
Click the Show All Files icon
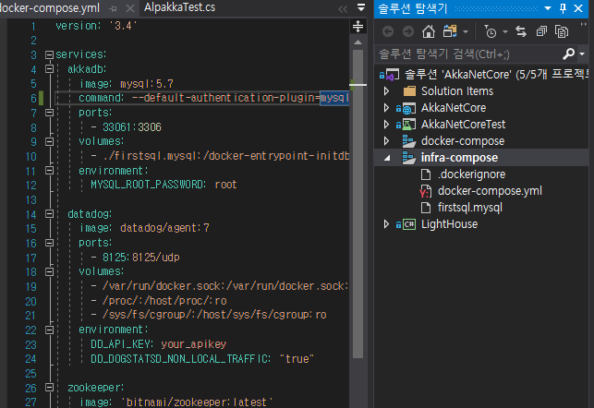[x=563, y=31]
